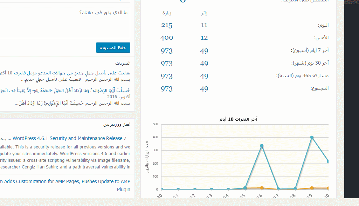Click the حفظ المسودة save draft button
Viewport: 359px width, 206px height.
pyautogui.click(x=113, y=48)
